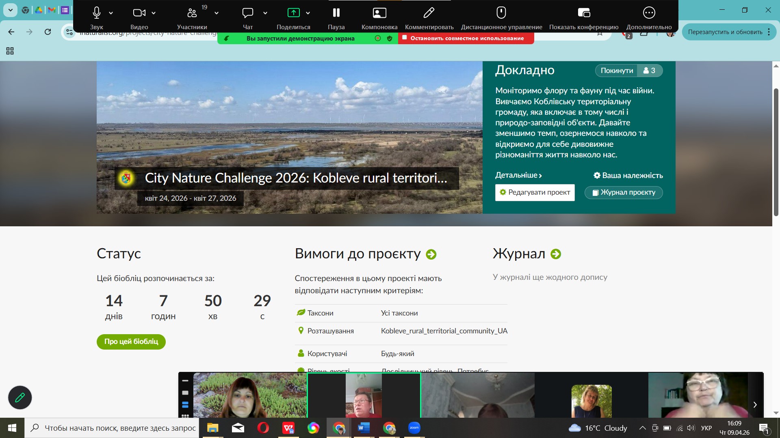The image size is (780, 438).
Task: Expand the Звук audio options arrow
Action: [111, 13]
